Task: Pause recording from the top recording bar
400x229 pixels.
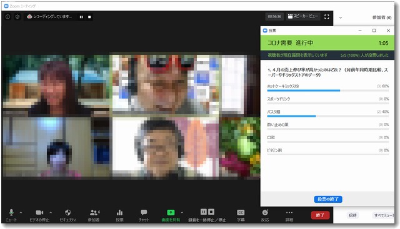Action: [81, 17]
